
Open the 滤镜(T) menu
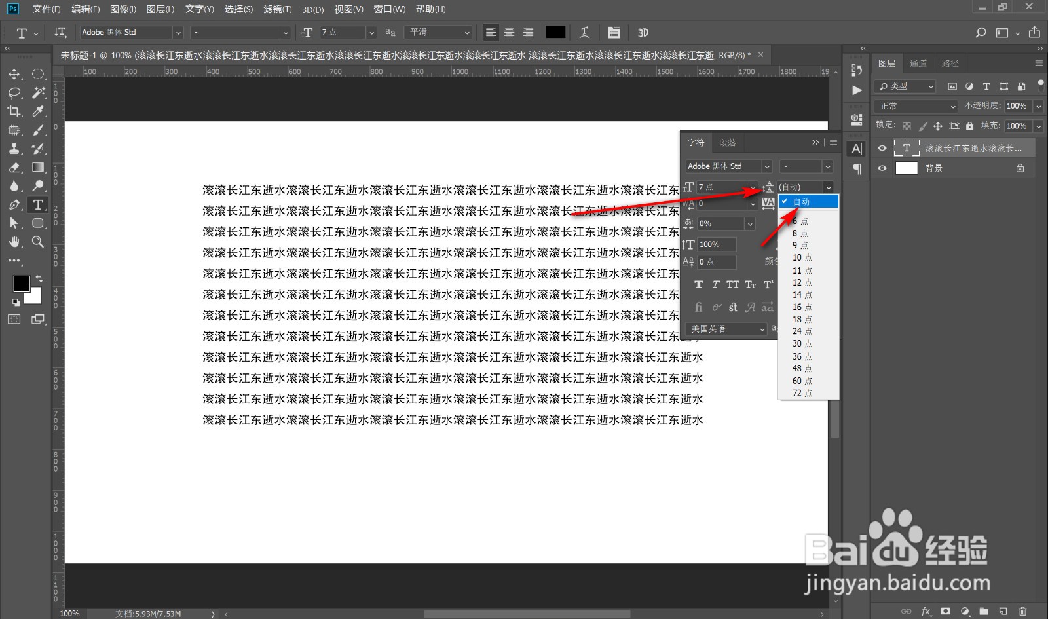click(x=278, y=9)
